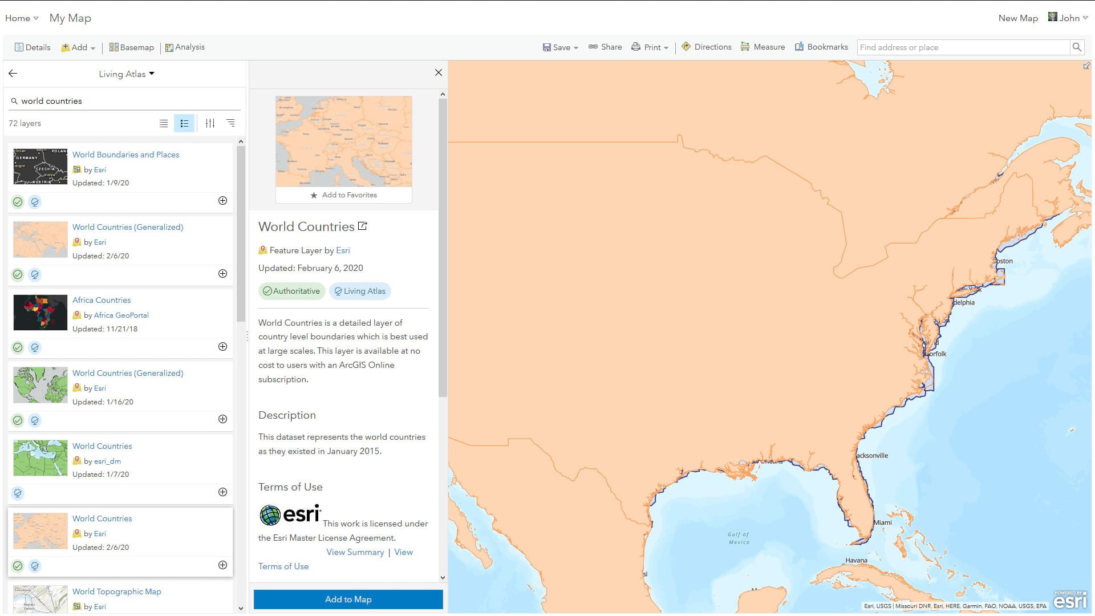Screen dimensions: 1095x616
Task: Open Africa Countries title link
Action: (102, 300)
